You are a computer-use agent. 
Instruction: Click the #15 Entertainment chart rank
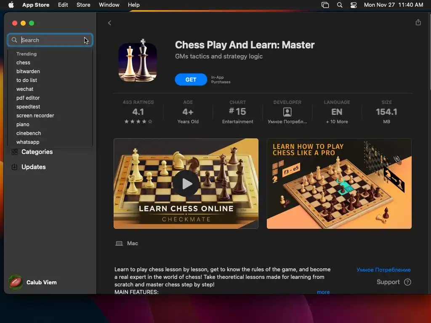click(x=238, y=112)
